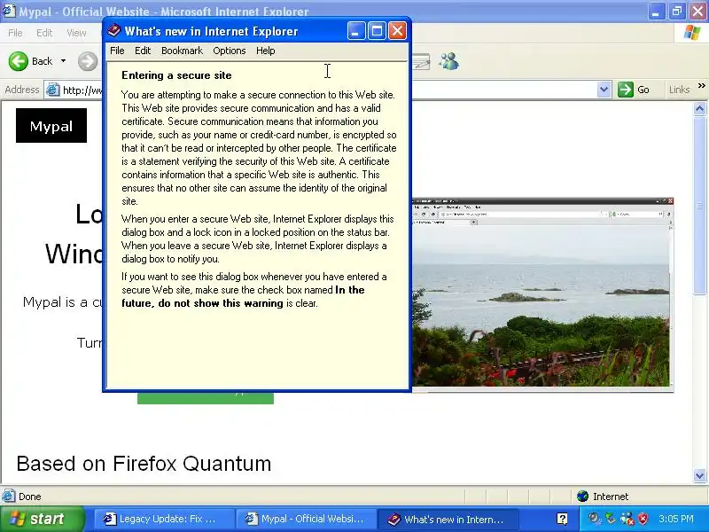Expand the Links toolbar chevron
This screenshot has height=532, width=709.
click(x=701, y=85)
